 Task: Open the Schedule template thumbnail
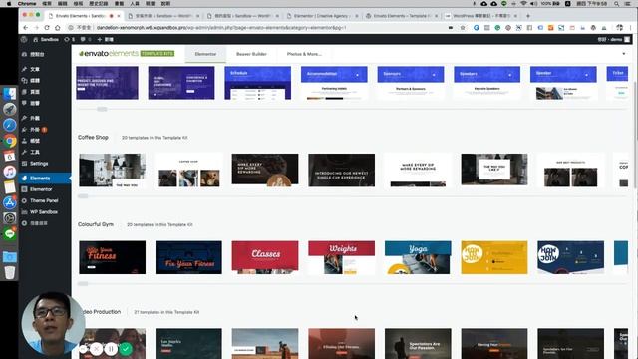(257, 83)
